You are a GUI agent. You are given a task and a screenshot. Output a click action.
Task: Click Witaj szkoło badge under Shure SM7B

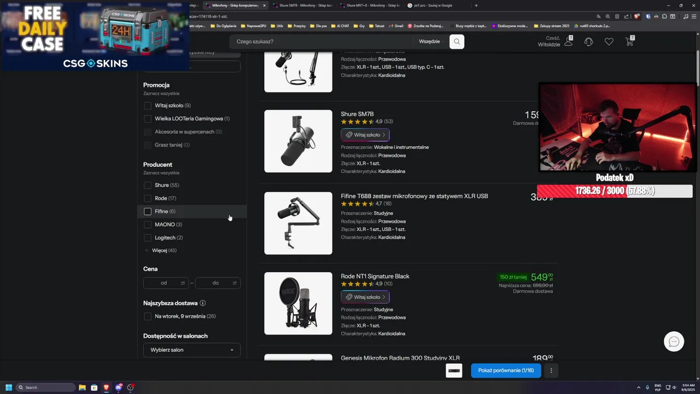tap(365, 135)
